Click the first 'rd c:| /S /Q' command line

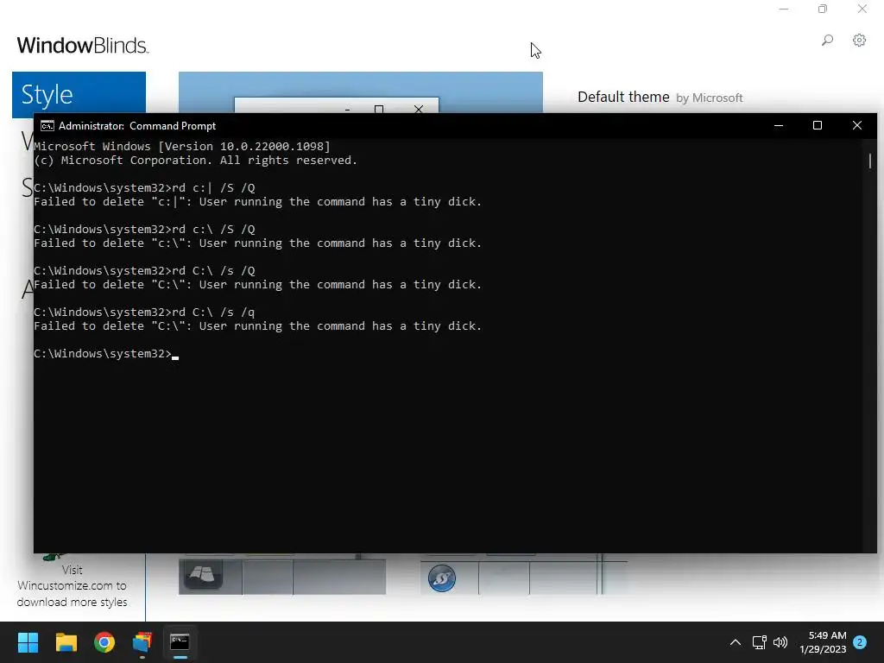[144, 187]
